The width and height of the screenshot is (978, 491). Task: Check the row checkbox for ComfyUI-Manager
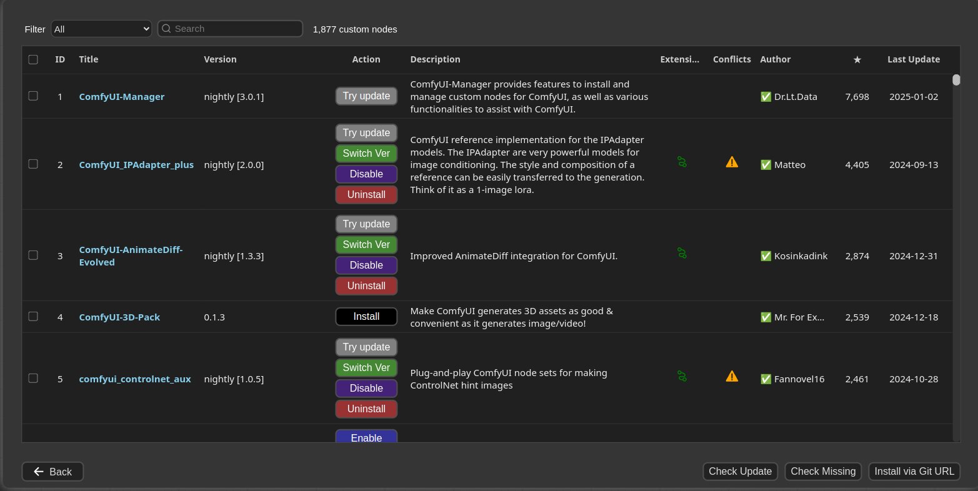33,96
